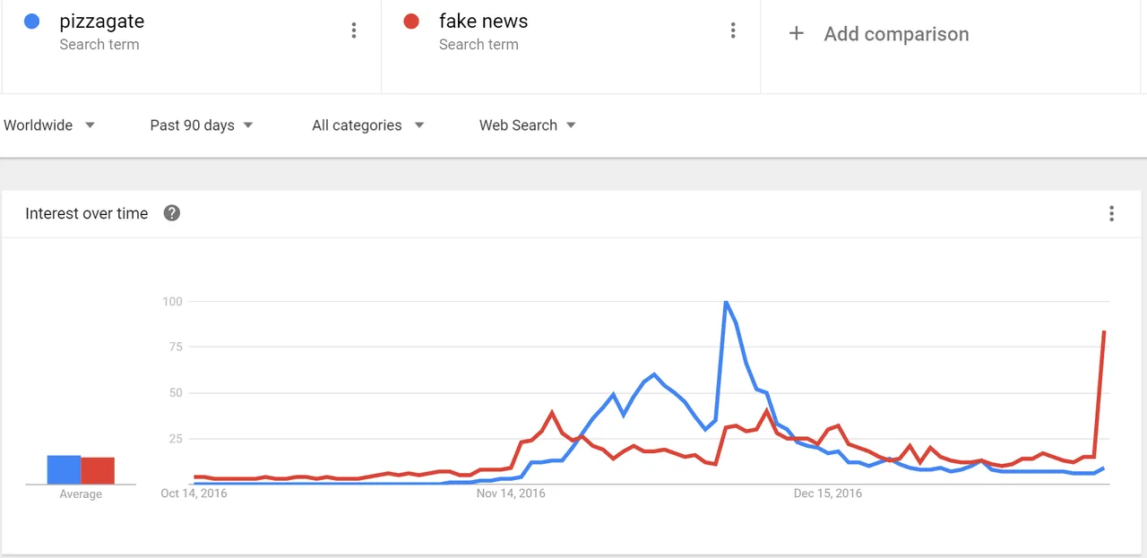
Task: Click the Nov 14, 2016 axis label
Action: [511, 494]
